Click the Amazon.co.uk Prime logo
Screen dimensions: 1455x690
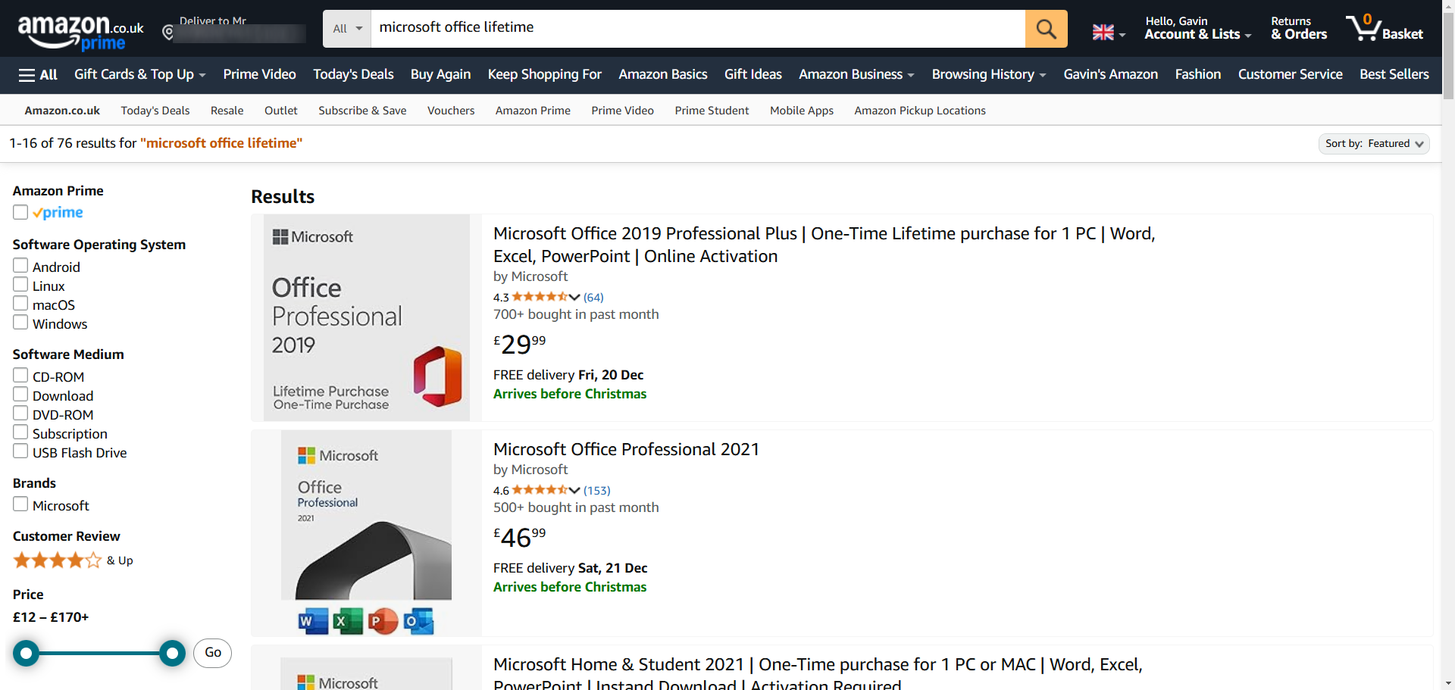point(80,33)
